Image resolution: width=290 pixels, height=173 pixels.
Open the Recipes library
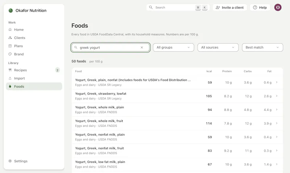point(34,70)
